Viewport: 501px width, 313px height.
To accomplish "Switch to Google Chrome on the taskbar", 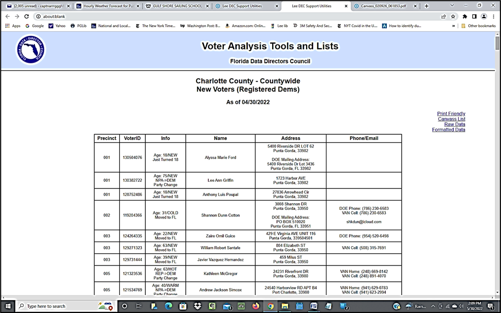I will 271,306.
